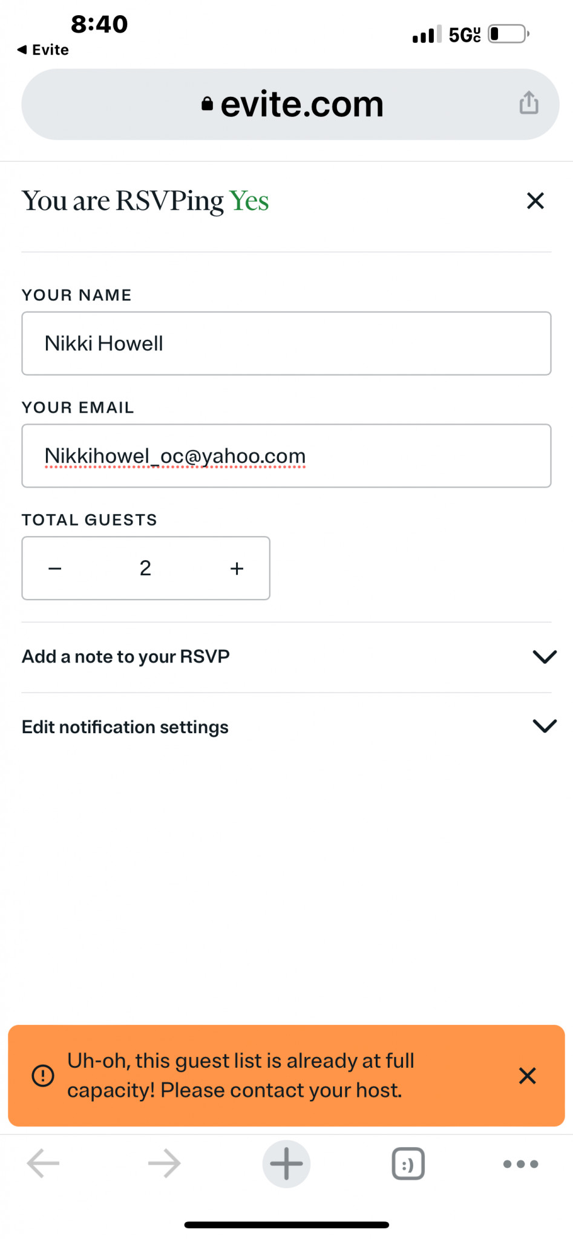
Task: Go back with left arrow
Action: (x=44, y=1163)
